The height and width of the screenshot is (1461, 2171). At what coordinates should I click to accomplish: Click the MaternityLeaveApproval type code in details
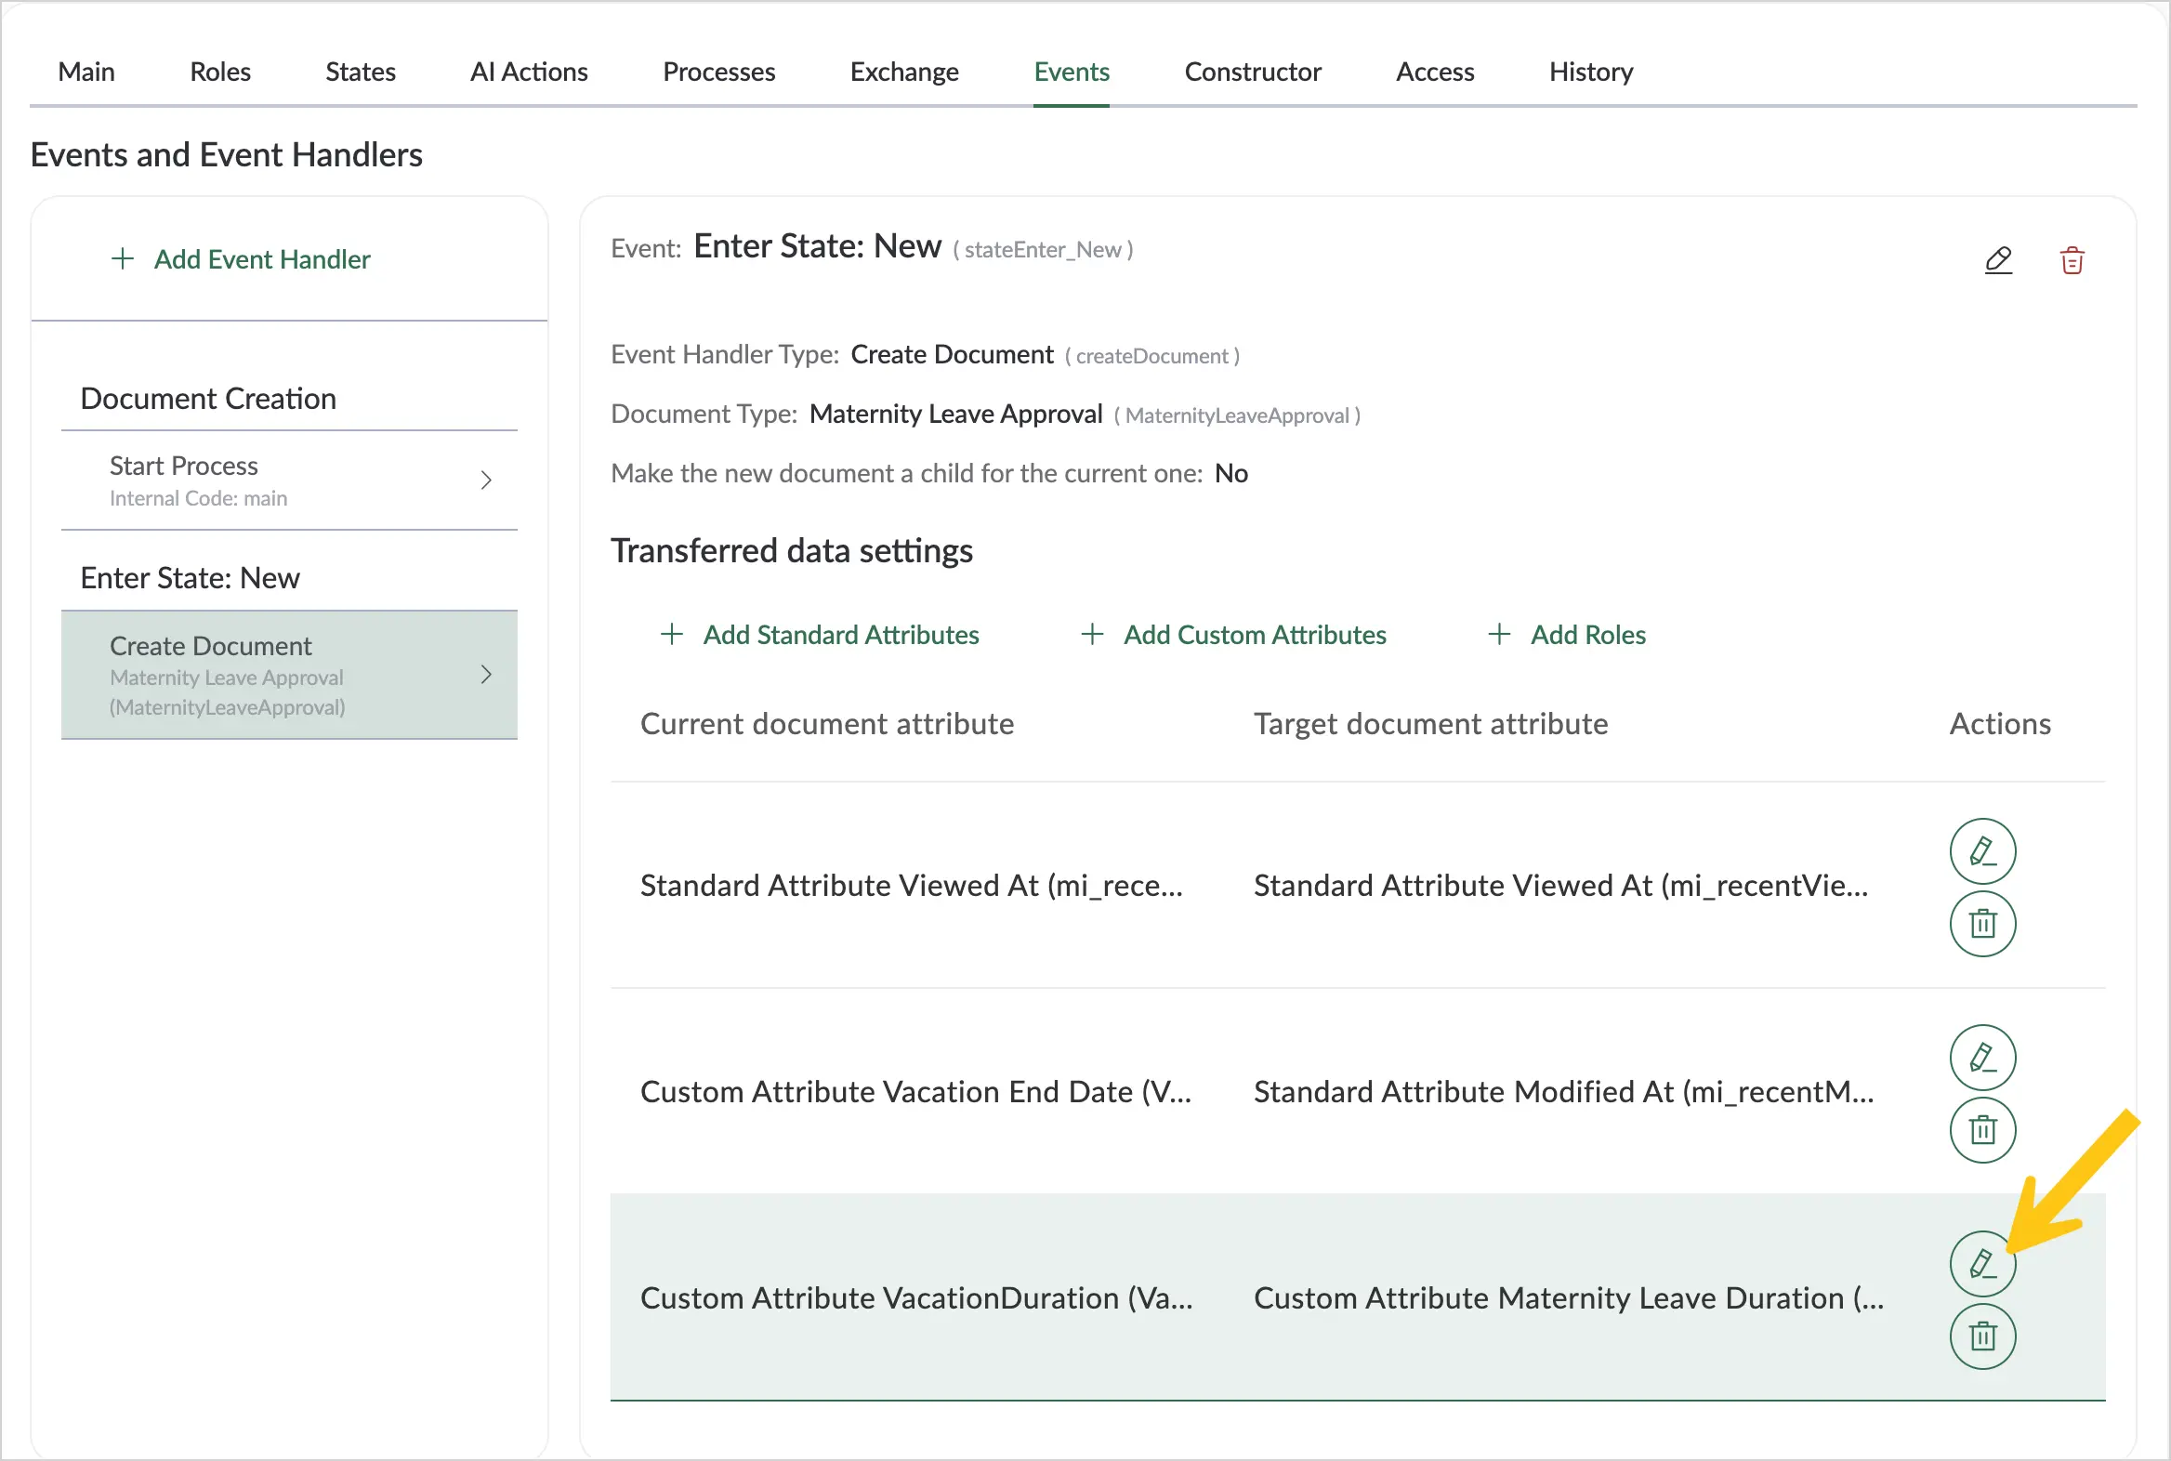(1237, 415)
